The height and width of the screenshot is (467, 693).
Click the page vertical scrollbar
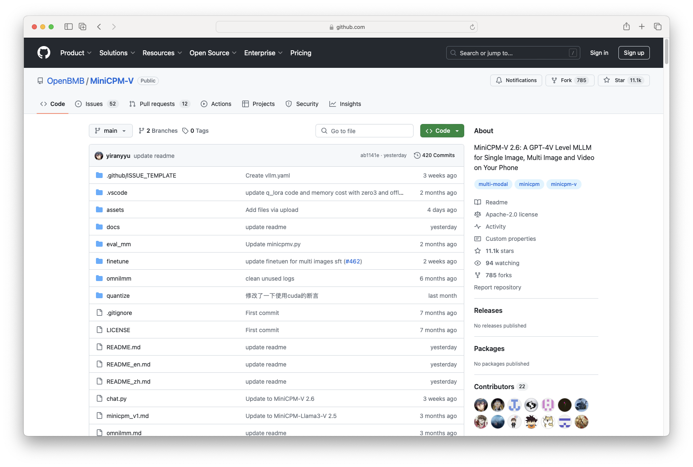tap(666, 52)
